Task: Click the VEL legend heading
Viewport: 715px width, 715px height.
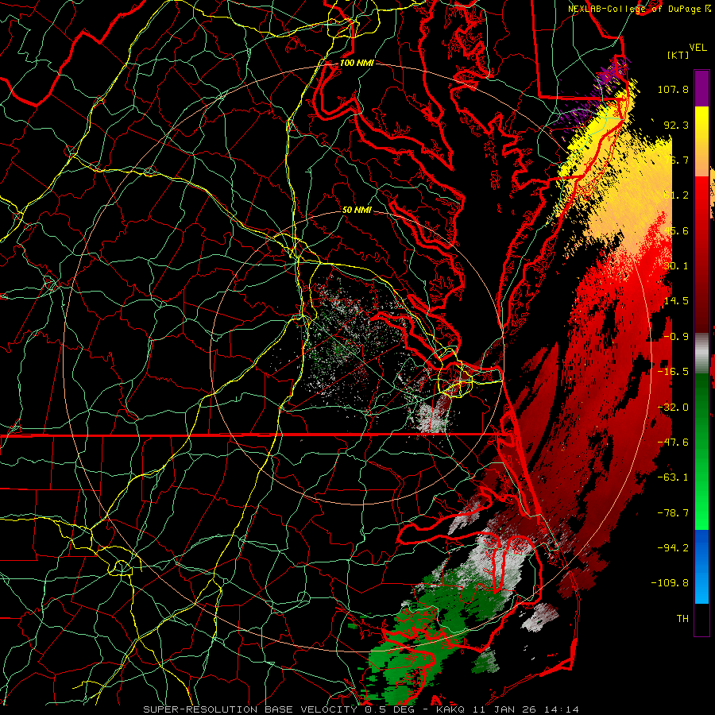Action: (698, 48)
